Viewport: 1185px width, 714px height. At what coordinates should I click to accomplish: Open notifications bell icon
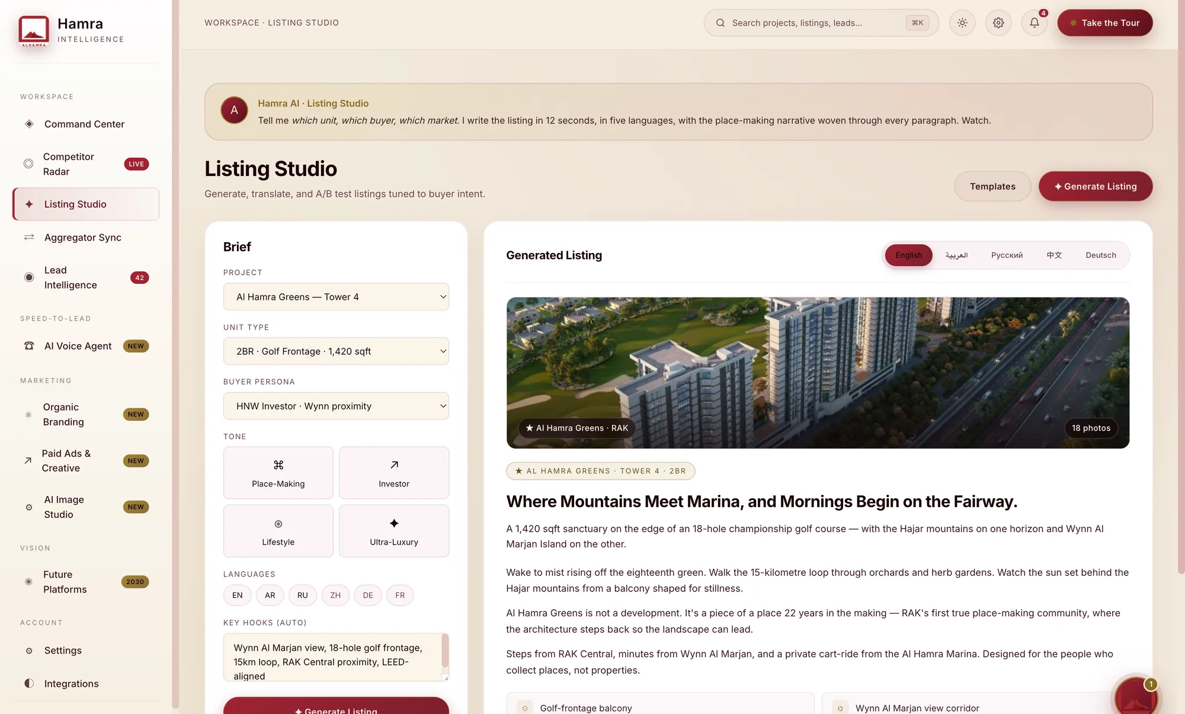pyautogui.click(x=1035, y=23)
